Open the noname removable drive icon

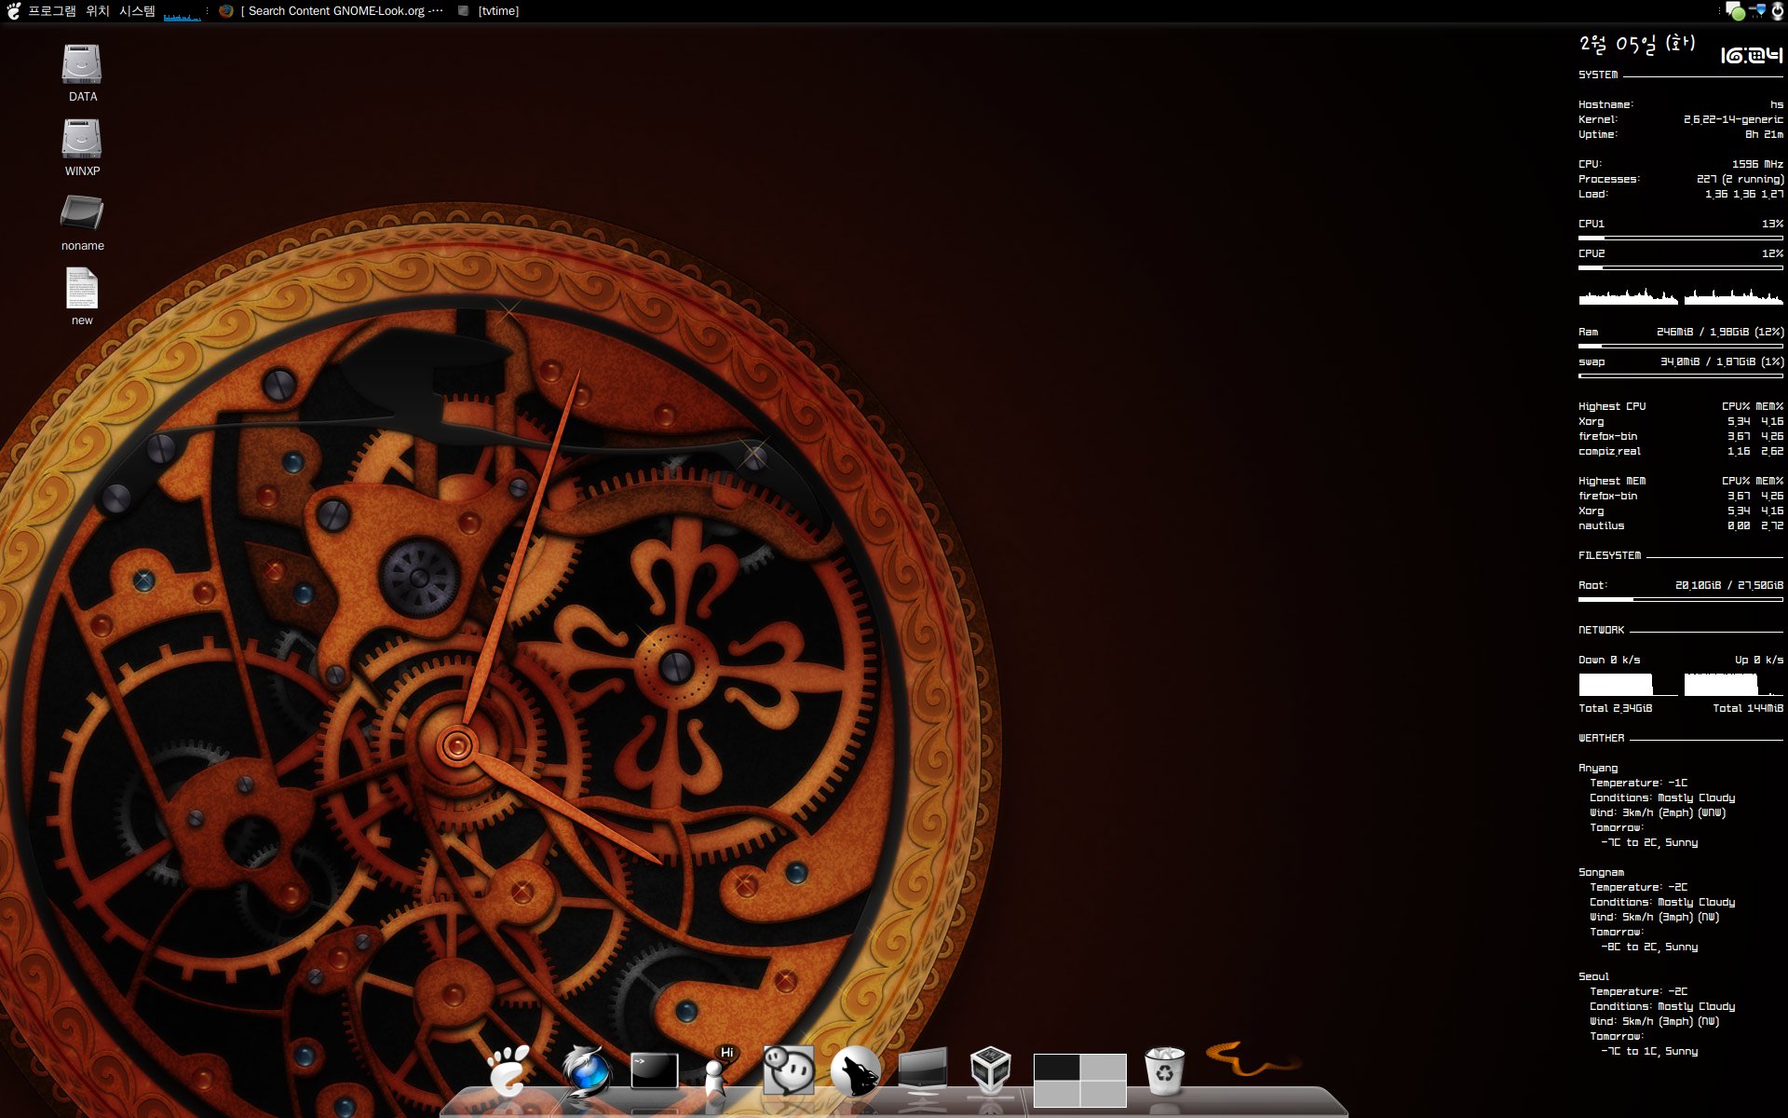[x=82, y=213]
